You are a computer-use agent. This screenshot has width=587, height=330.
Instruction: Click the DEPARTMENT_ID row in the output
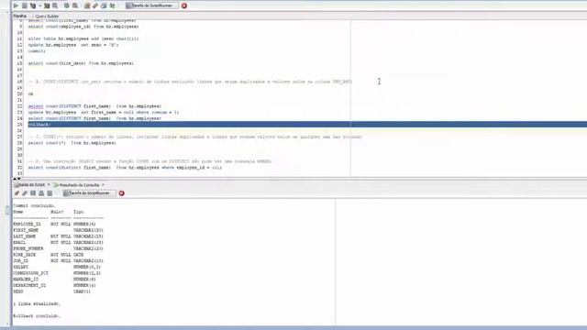[54, 285]
